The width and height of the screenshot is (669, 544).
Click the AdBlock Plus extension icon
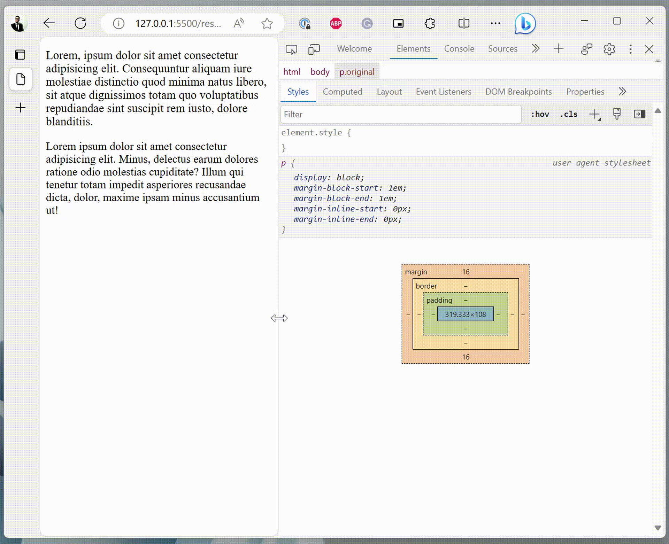pyautogui.click(x=336, y=24)
